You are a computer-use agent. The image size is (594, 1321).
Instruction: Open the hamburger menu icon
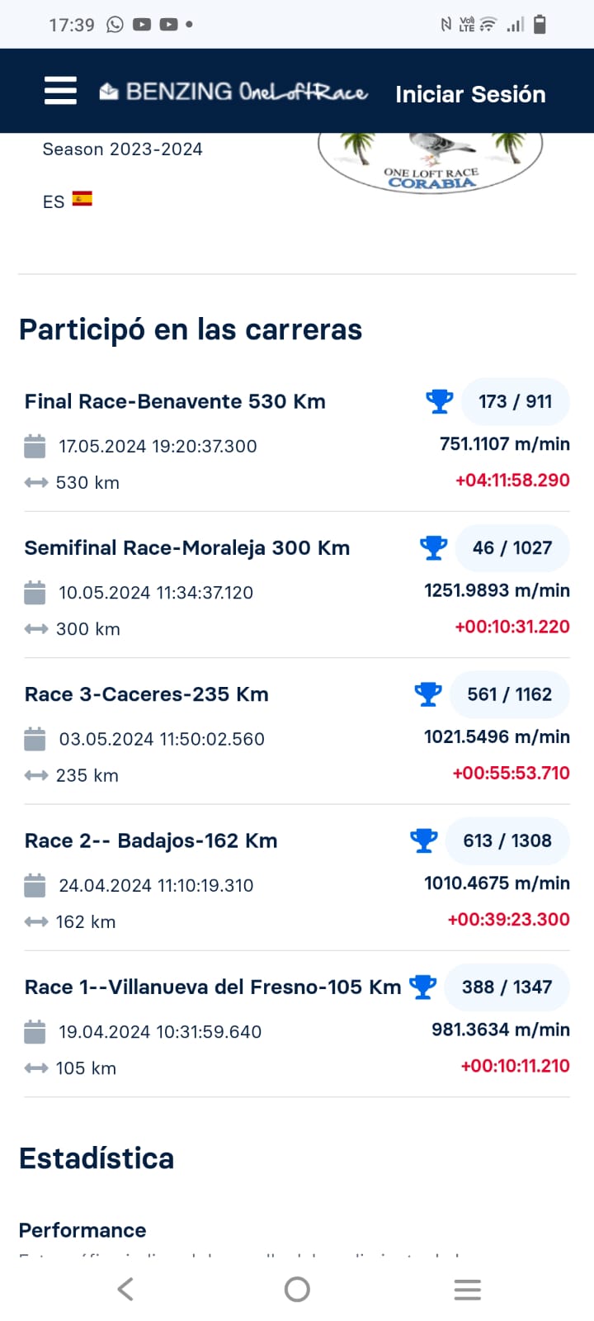coord(60,91)
